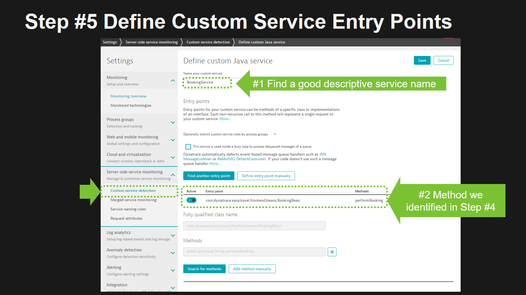Toggle the BookingBean entry point Active switch
The image size is (526, 295).
(192, 200)
